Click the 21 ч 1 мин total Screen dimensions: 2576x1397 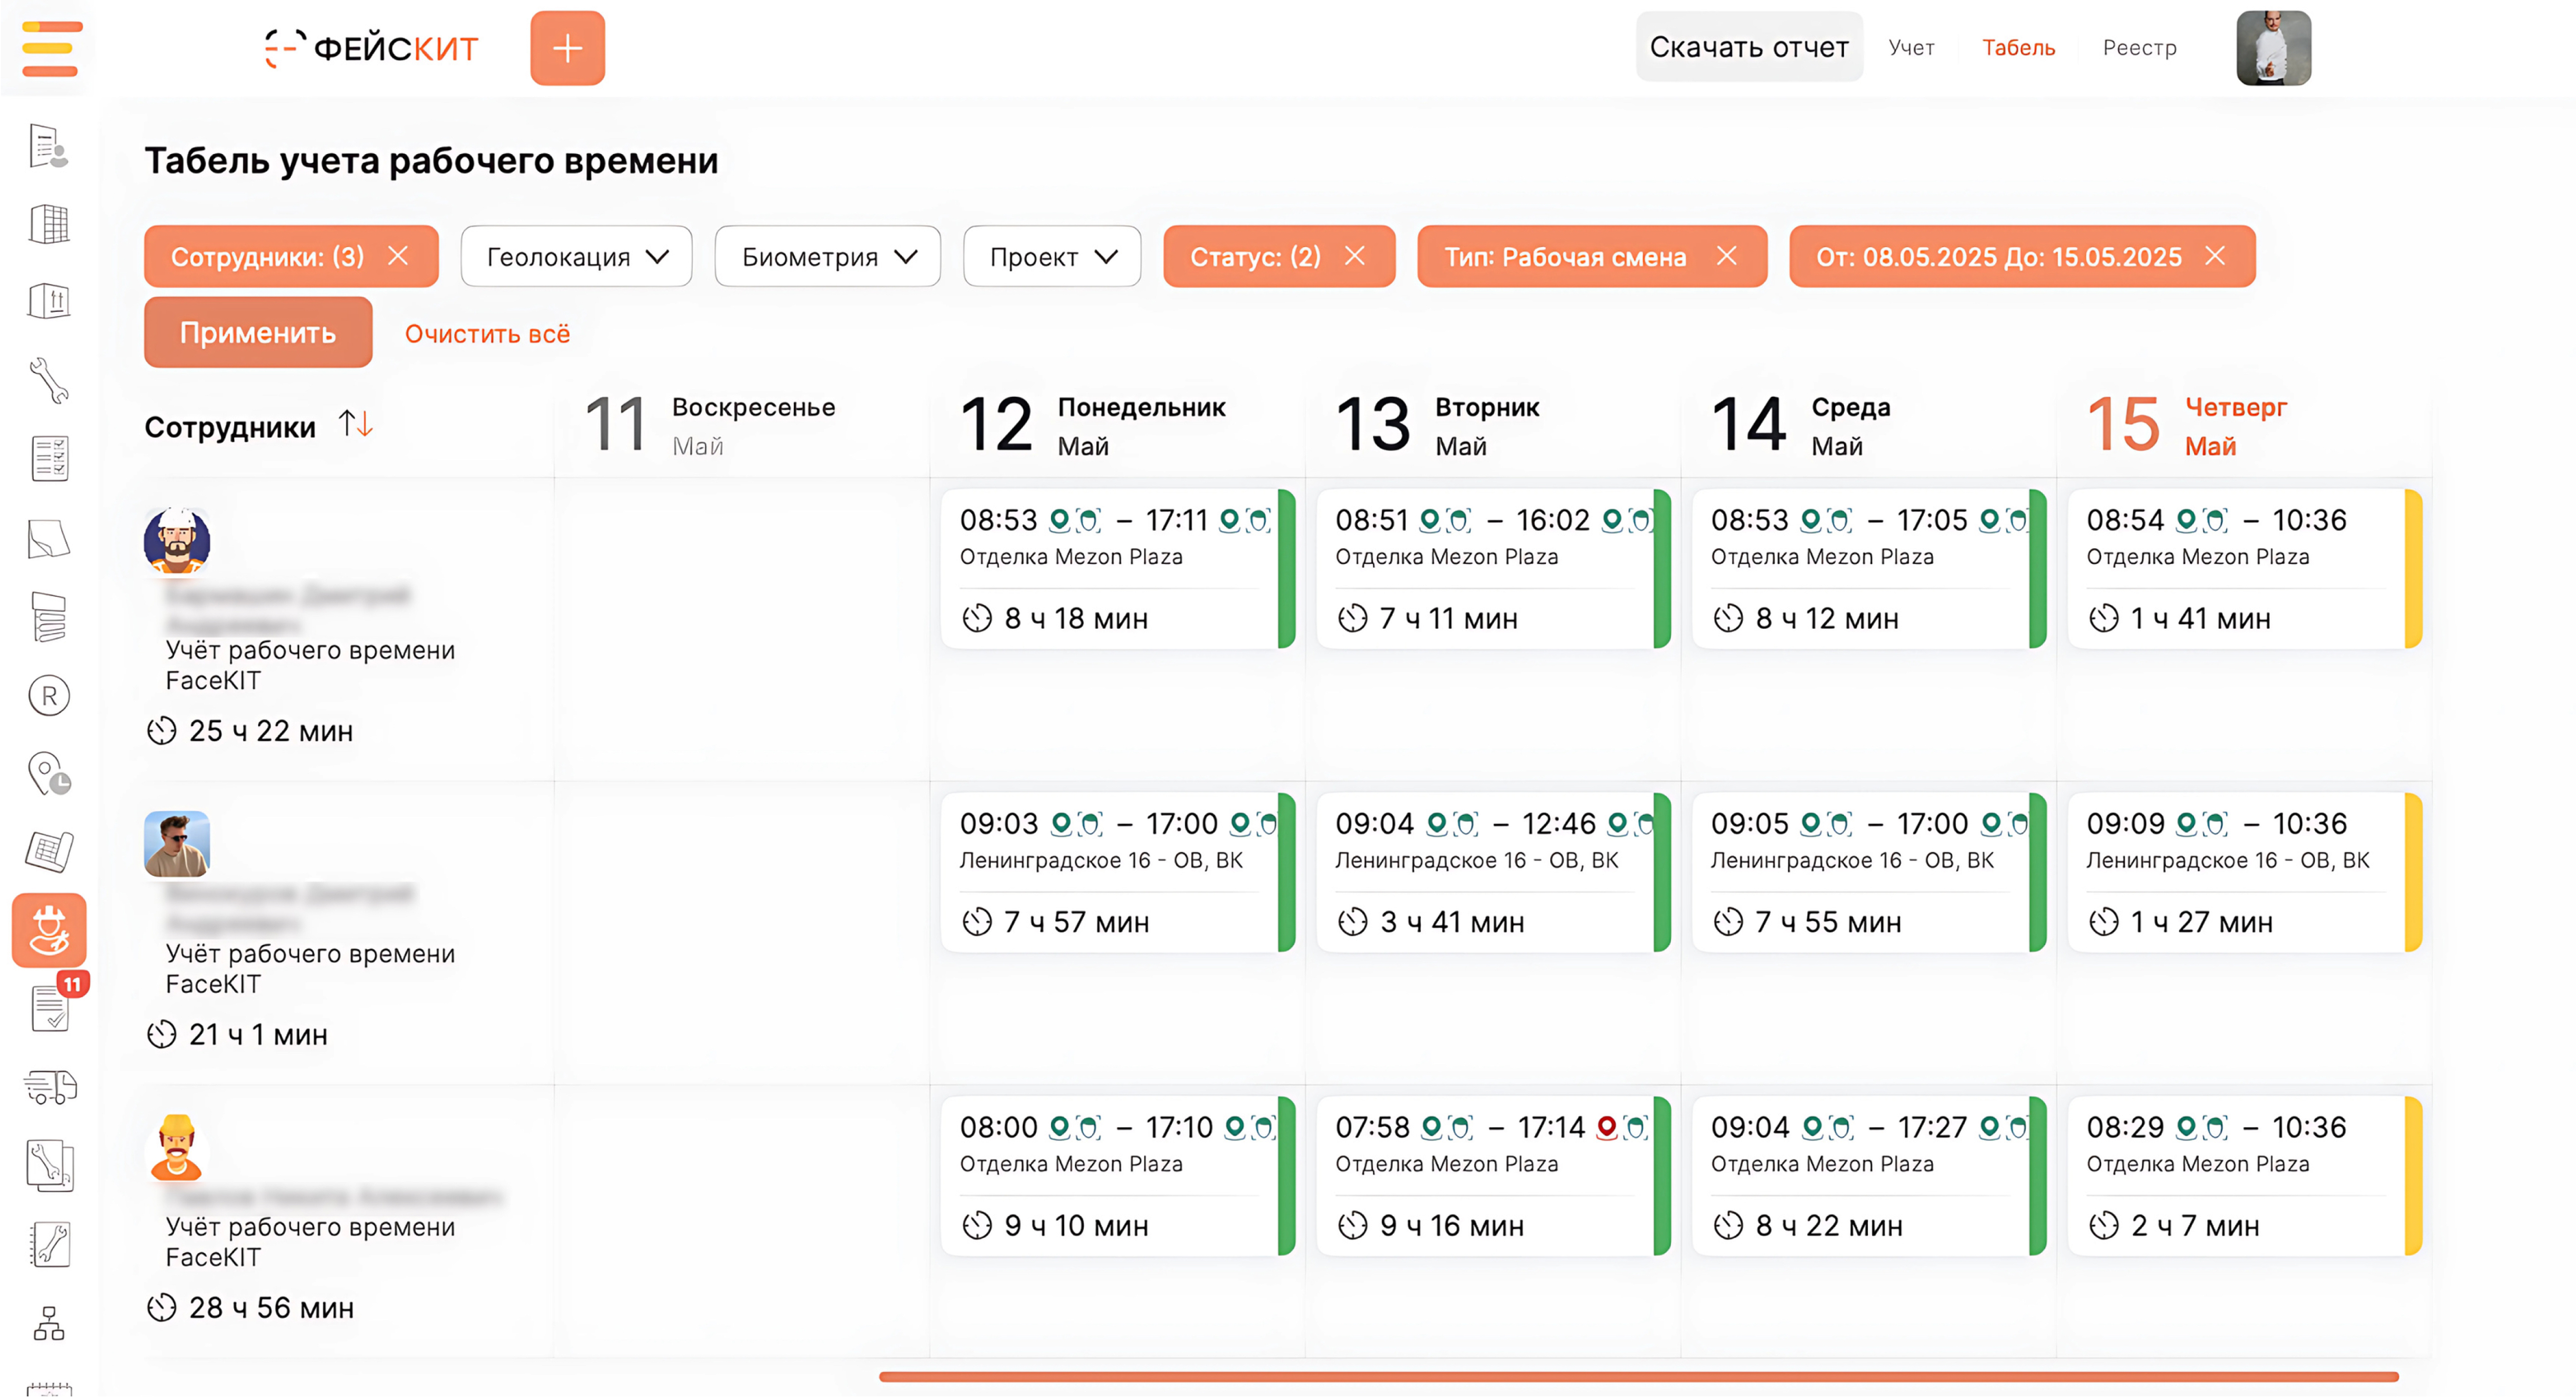click(x=237, y=1034)
